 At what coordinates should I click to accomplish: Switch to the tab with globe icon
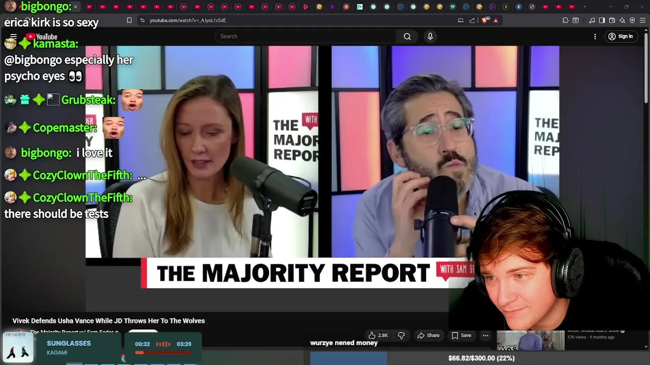[x=532, y=7]
